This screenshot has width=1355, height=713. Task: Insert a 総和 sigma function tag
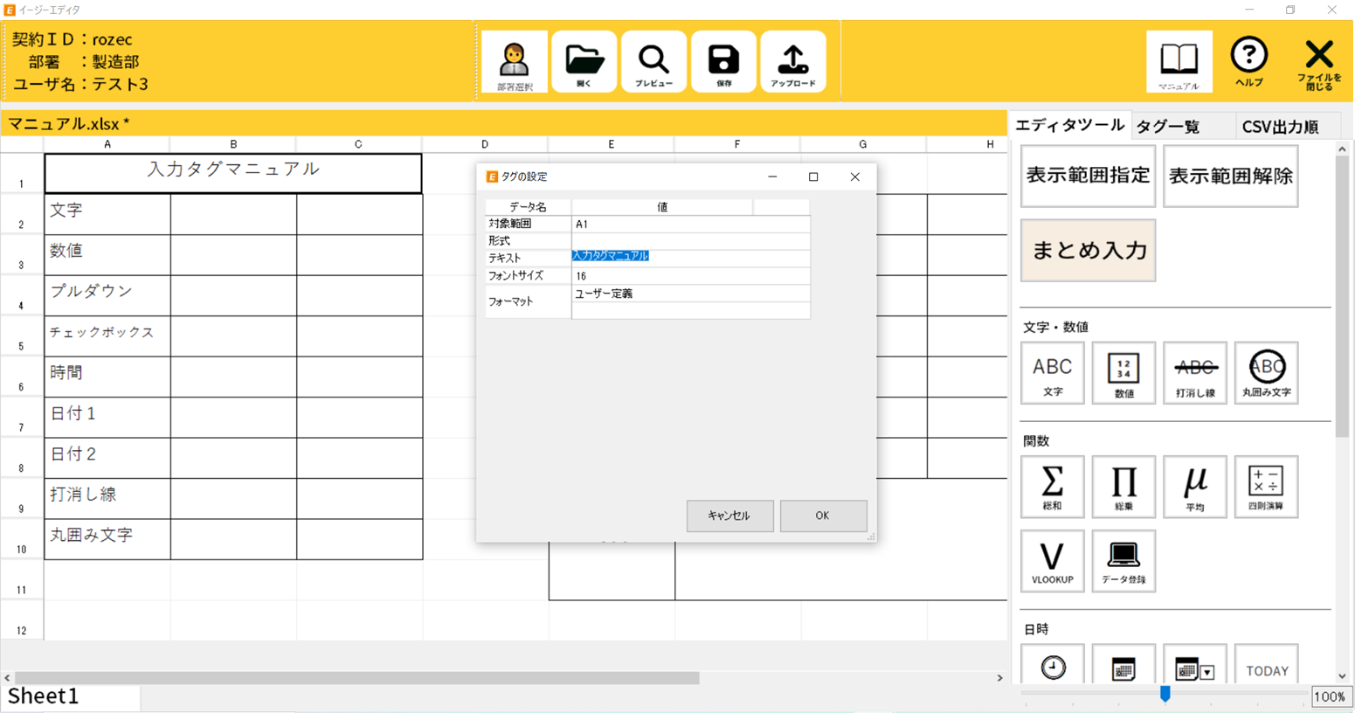[1052, 487]
